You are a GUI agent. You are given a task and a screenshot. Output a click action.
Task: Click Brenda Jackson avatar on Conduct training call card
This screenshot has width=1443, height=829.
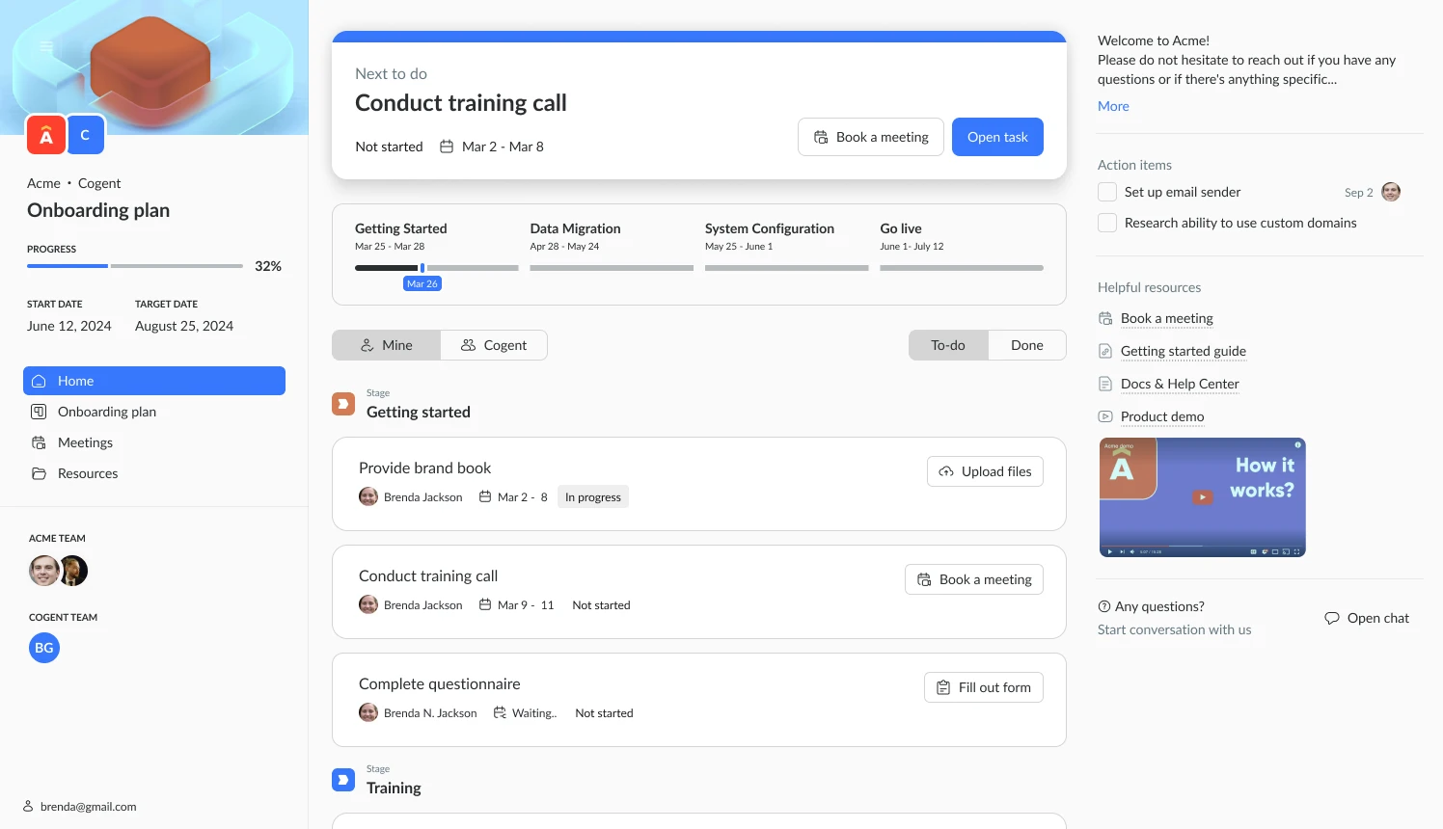tap(368, 604)
